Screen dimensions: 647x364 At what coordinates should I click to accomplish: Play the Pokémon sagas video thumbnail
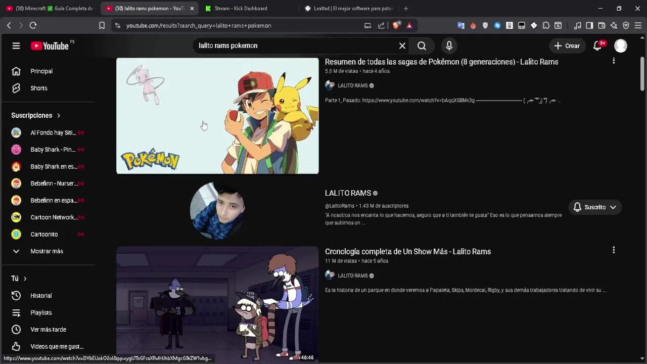pos(217,116)
